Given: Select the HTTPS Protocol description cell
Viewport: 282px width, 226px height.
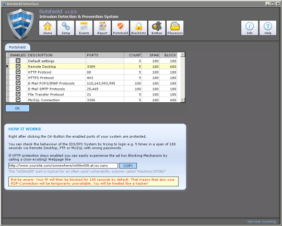Looking at the screenshot, I should (x=56, y=77).
